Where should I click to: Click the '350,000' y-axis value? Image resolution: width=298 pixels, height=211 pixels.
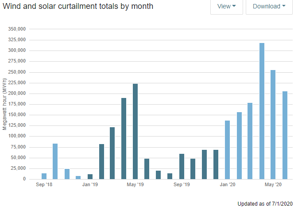17,29
